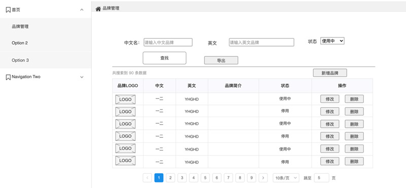Click the home icon in breadcrumb
The image size is (406, 188).
[98, 9]
